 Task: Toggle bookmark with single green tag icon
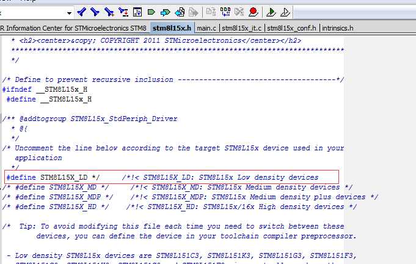(x=151, y=12)
